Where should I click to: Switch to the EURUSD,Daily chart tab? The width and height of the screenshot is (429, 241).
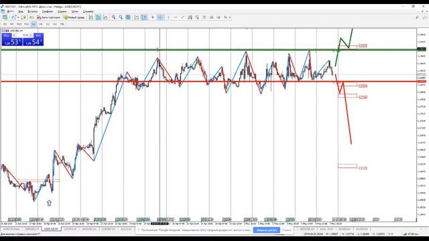(x=11, y=229)
